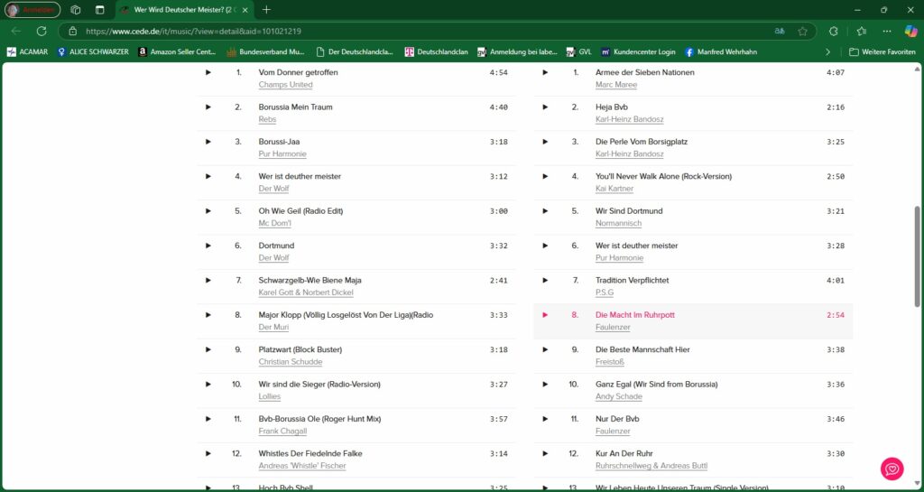Open the tab actions menu icon
This screenshot has width=924, height=492.
(99, 10)
